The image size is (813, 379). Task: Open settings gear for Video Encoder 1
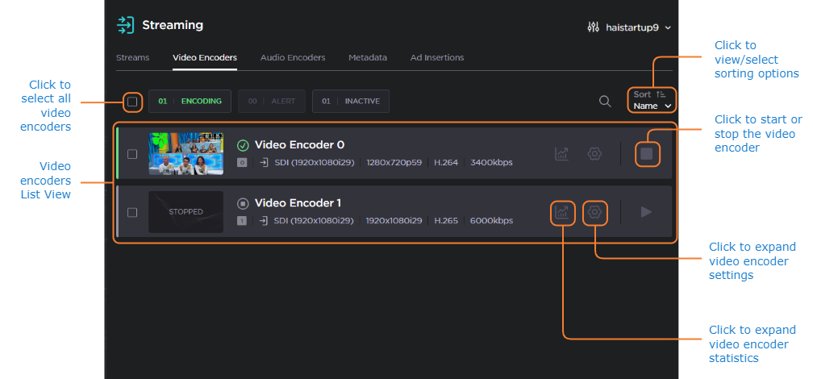point(594,212)
